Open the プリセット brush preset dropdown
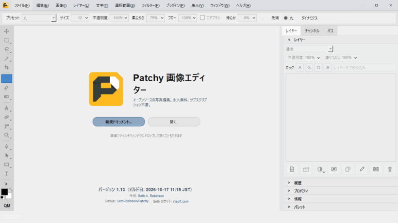This screenshot has width=398, height=223. pos(39,18)
